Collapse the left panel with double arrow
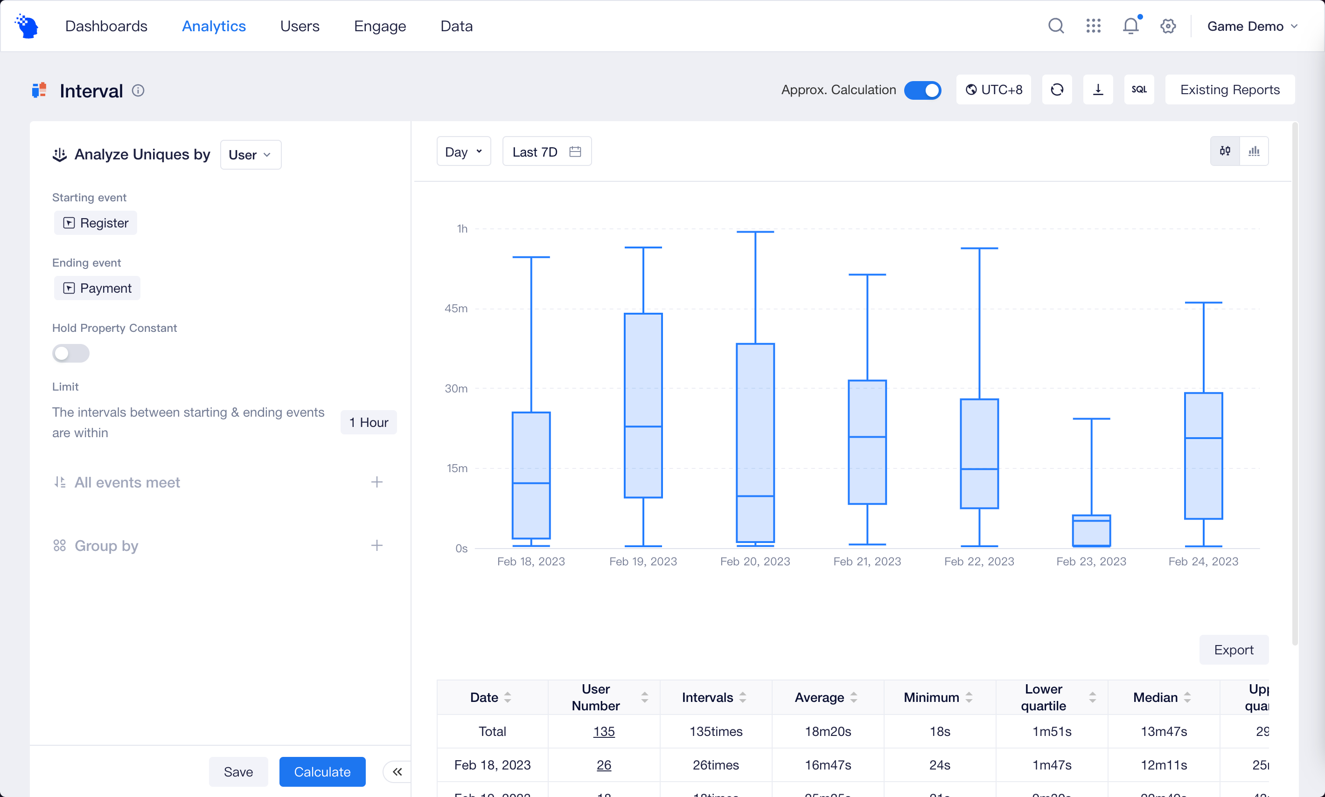This screenshot has width=1325, height=797. 397,772
